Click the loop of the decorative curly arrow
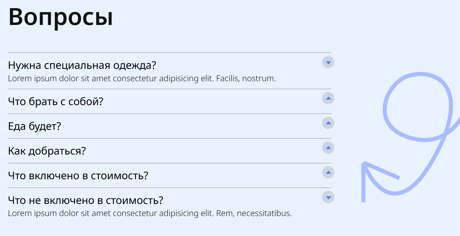Viewport: 460px width, 236px height. coord(418,106)
